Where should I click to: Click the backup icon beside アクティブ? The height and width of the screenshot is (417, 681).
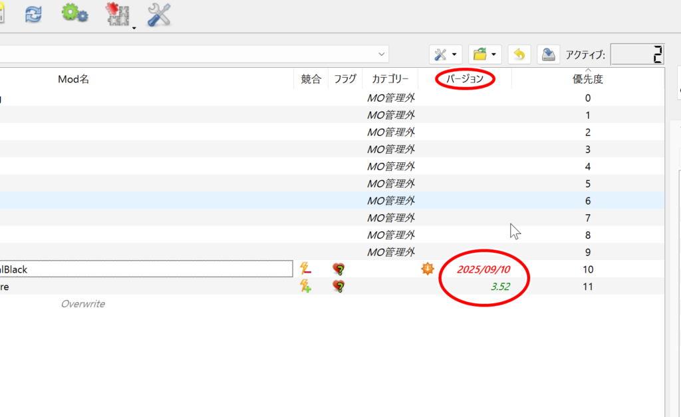(547, 55)
